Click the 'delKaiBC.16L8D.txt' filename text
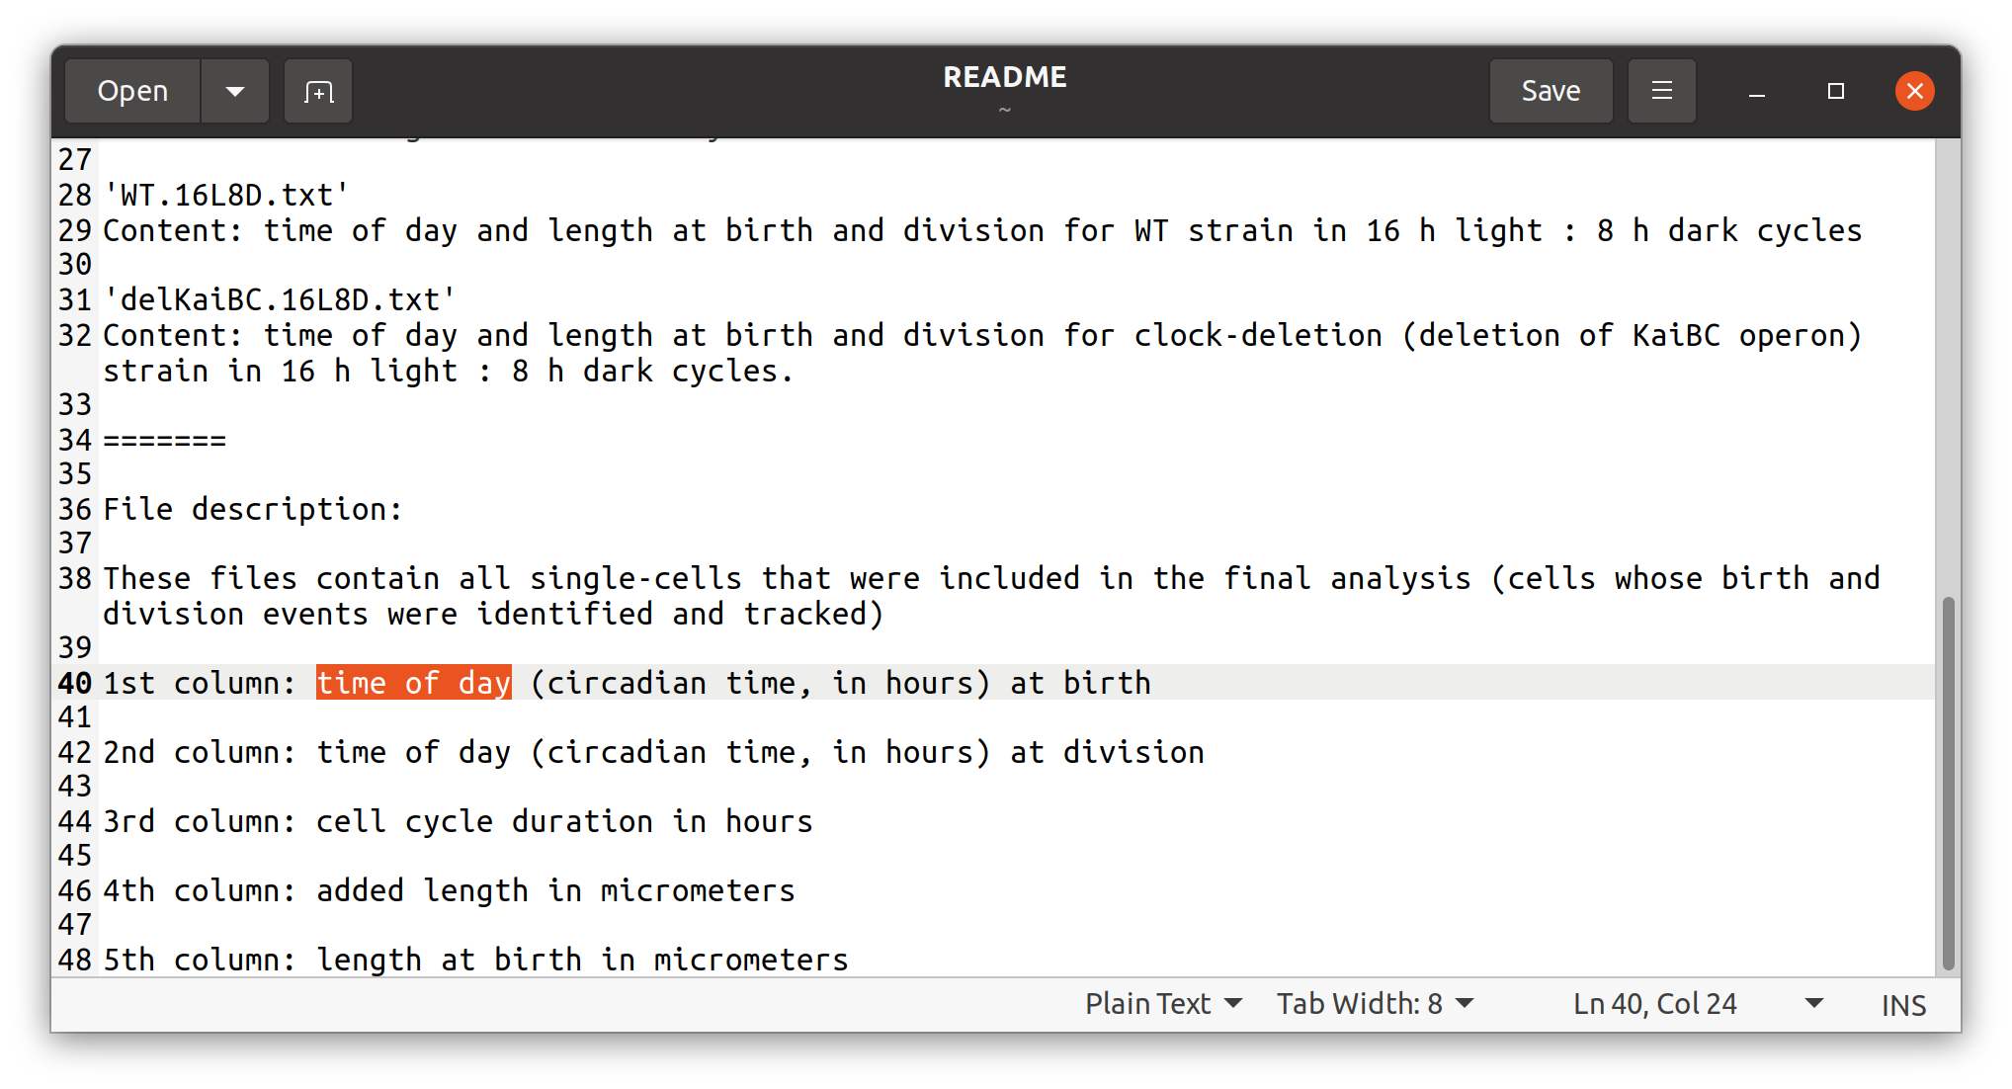The width and height of the screenshot is (2012, 1089). 280,299
